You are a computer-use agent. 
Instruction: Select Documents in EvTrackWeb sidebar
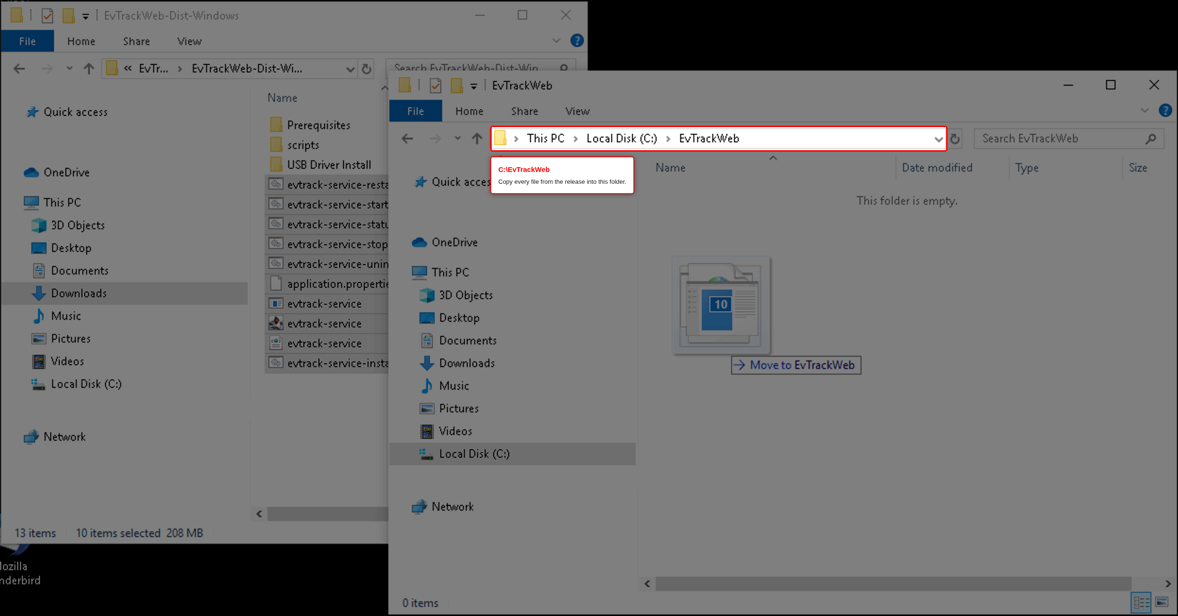click(458, 341)
